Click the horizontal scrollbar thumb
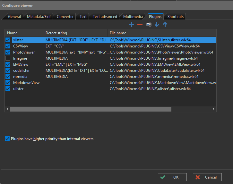This screenshot has height=184, width=233. 91,109
